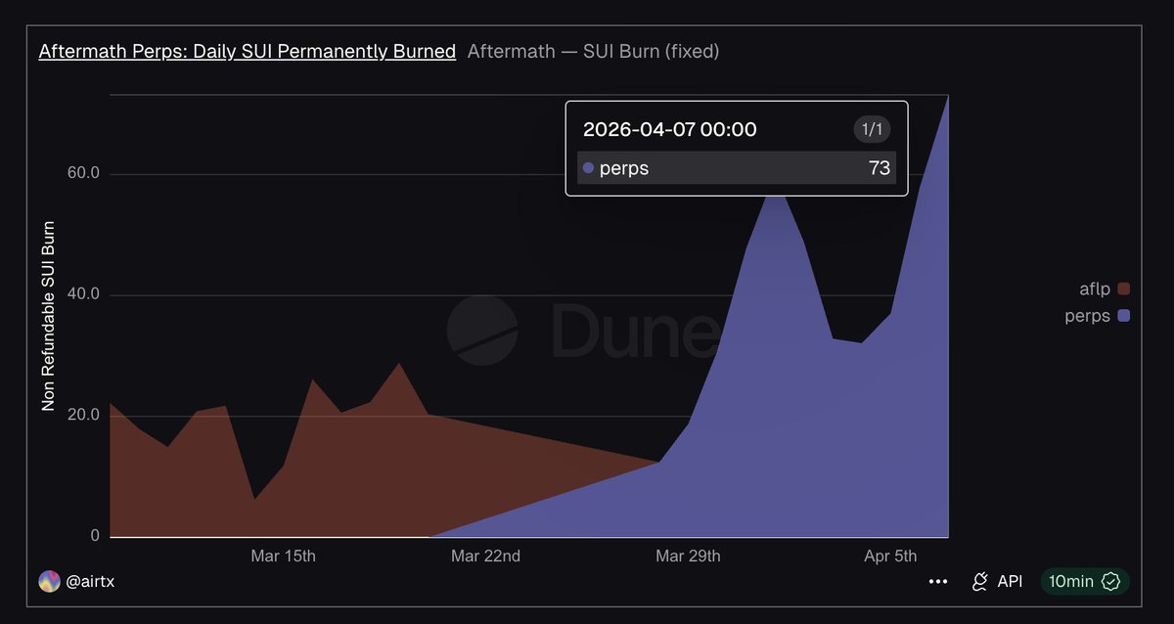Click the 1/1 tooltip page indicator
This screenshot has width=1174, height=624.
(x=871, y=129)
